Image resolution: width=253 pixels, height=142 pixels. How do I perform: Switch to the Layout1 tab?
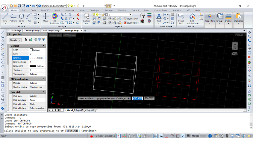80,110
